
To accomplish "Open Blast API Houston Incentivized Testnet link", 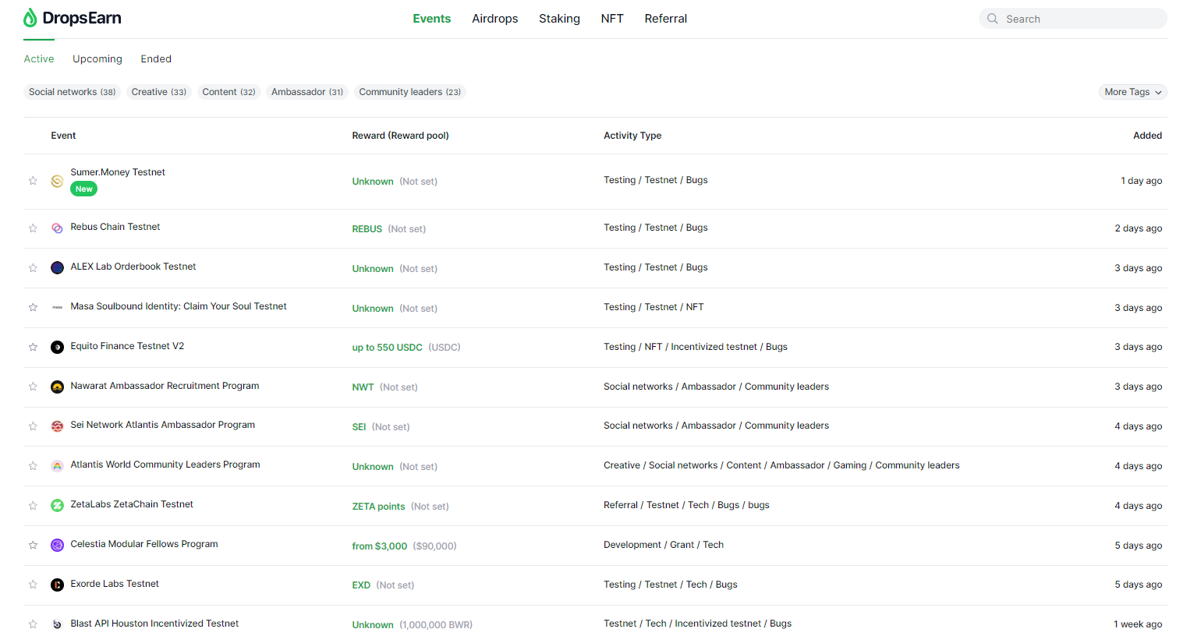I will coord(154,624).
